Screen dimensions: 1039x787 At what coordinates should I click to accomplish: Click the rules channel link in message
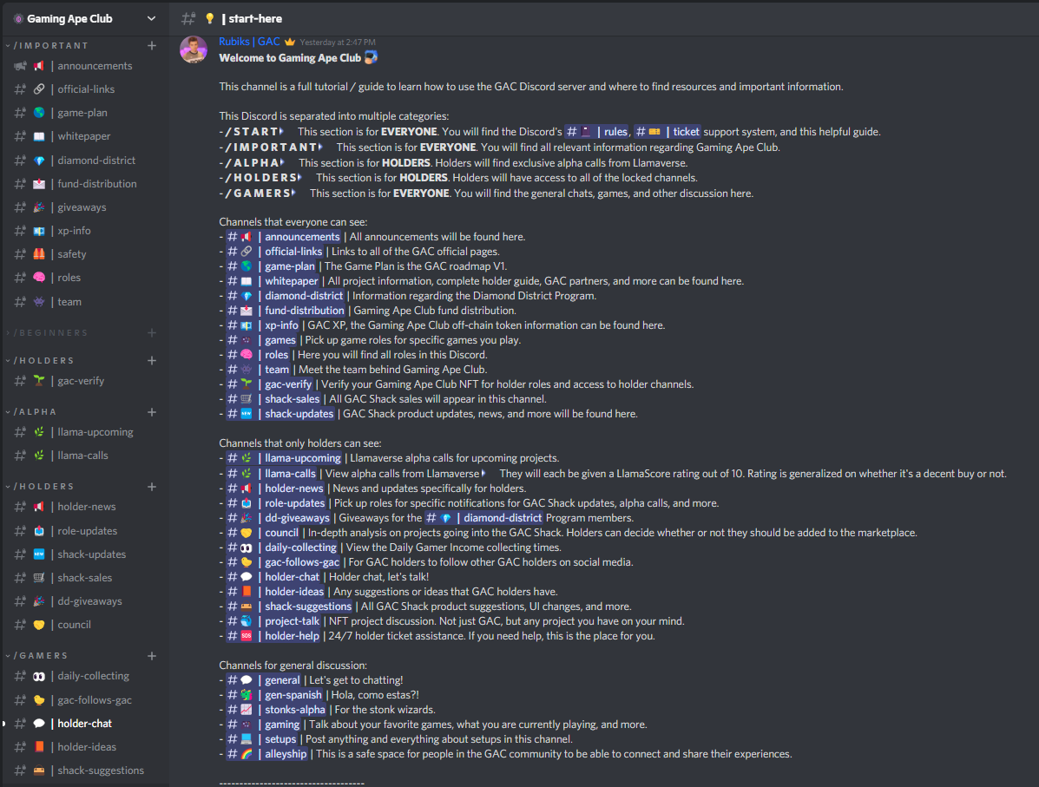tap(597, 132)
